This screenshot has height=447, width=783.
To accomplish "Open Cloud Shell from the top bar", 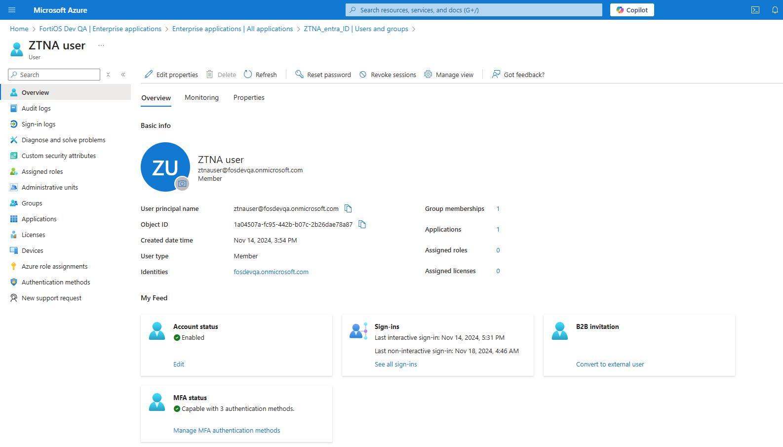I will click(x=755, y=10).
